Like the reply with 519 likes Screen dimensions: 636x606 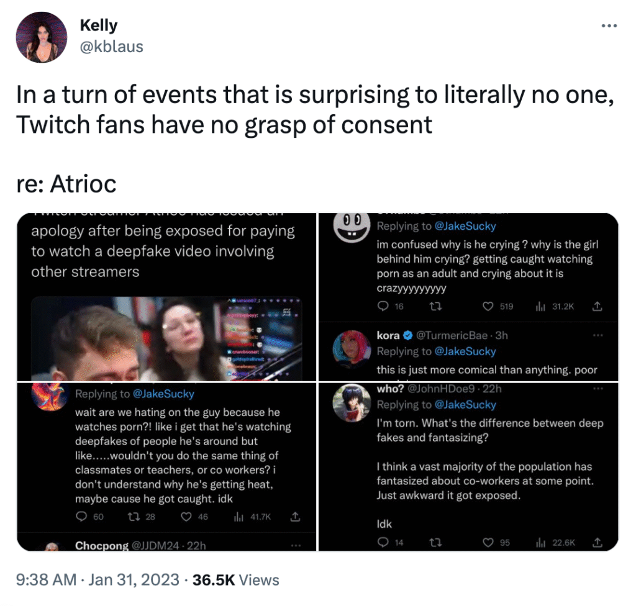[489, 306]
